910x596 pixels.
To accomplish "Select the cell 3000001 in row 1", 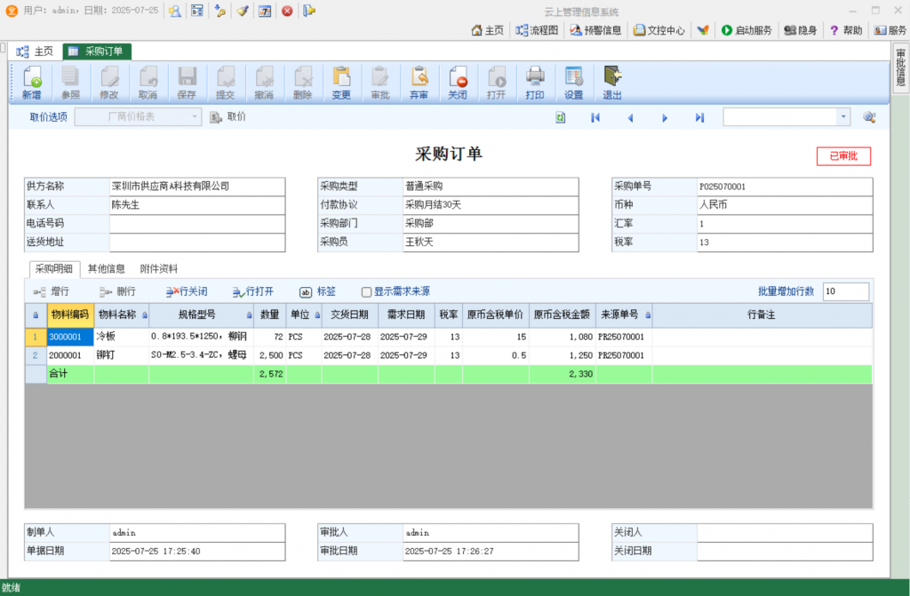I will pos(70,337).
